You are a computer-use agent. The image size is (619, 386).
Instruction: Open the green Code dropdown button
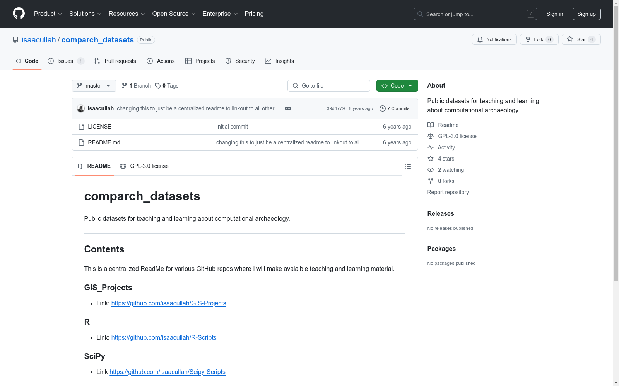tap(397, 86)
